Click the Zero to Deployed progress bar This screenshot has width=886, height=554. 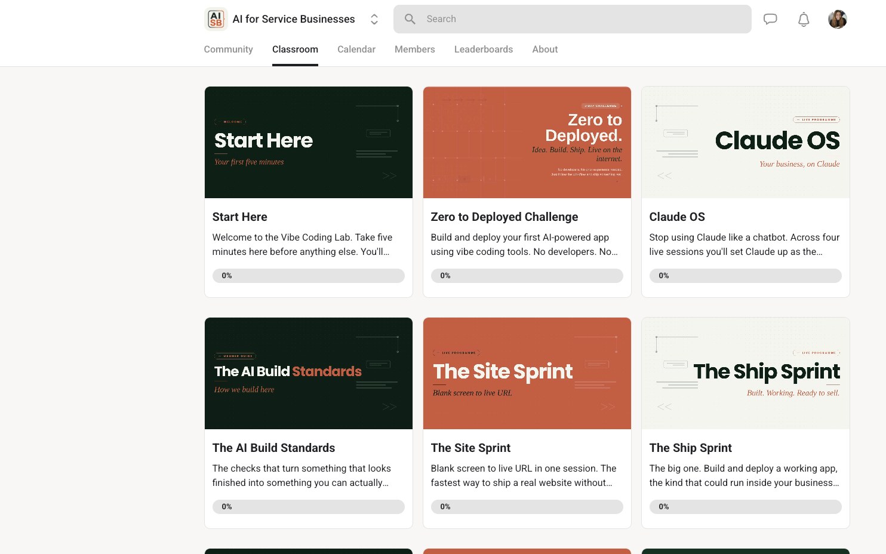(527, 276)
